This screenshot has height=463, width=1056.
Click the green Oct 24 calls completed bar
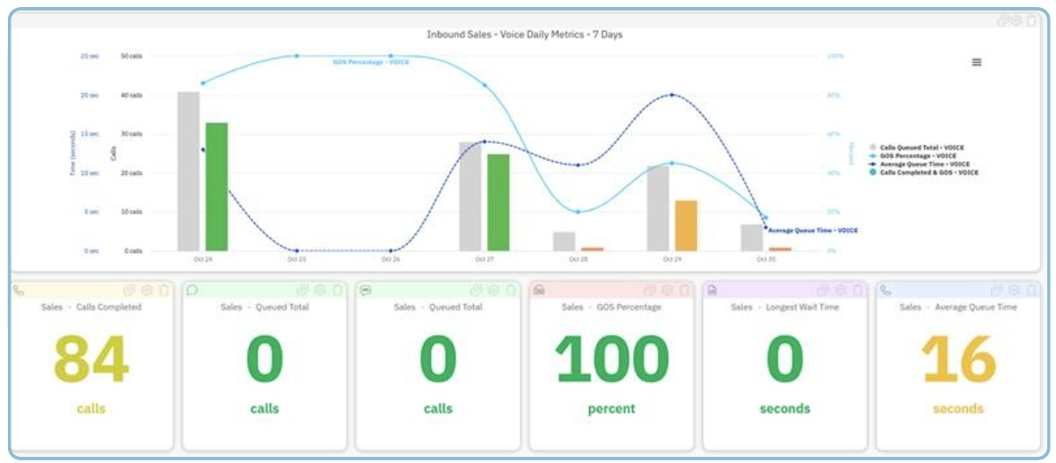click(216, 187)
